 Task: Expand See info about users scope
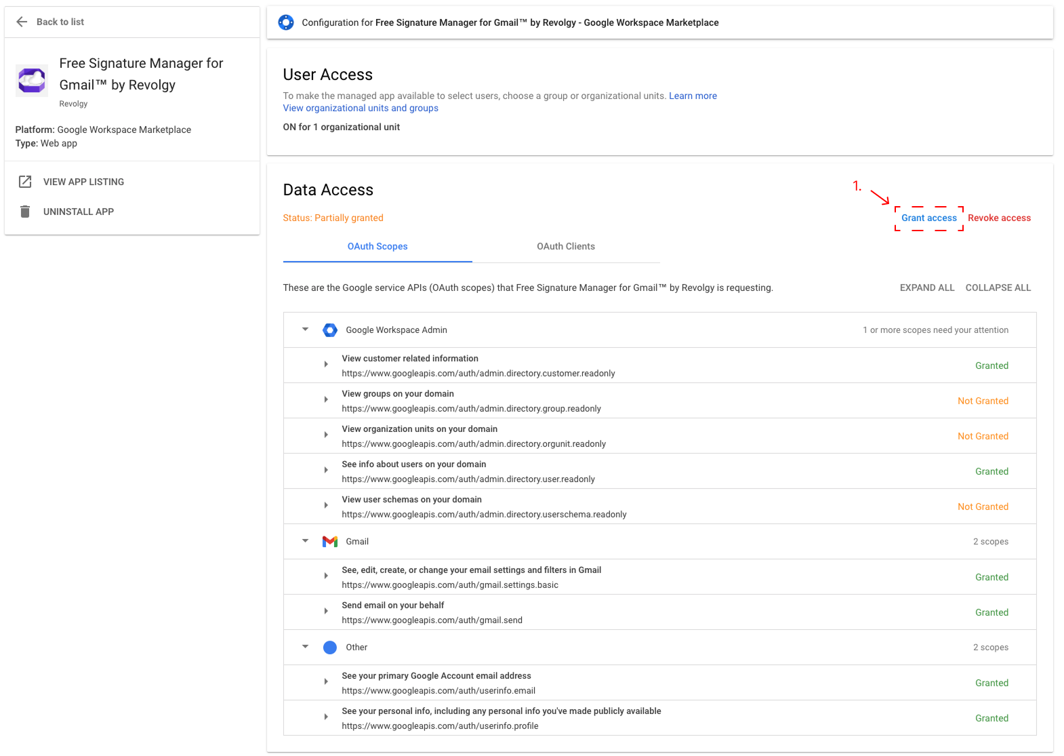[326, 471]
